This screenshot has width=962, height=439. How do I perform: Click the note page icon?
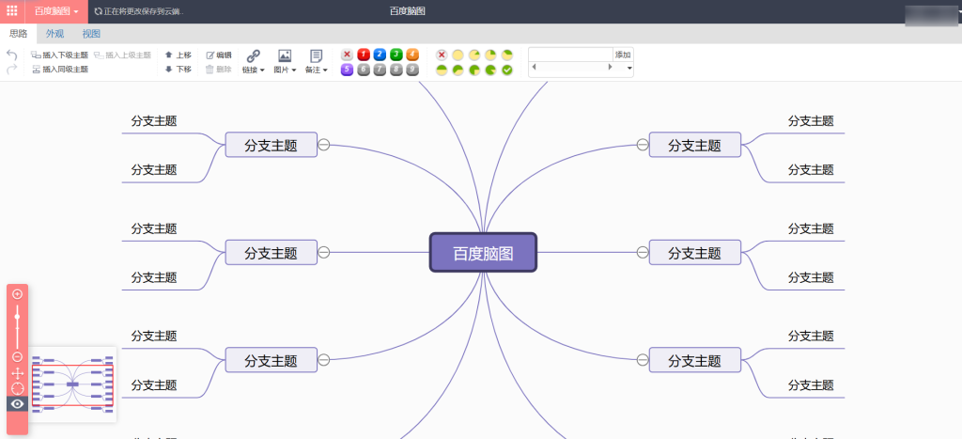point(316,55)
